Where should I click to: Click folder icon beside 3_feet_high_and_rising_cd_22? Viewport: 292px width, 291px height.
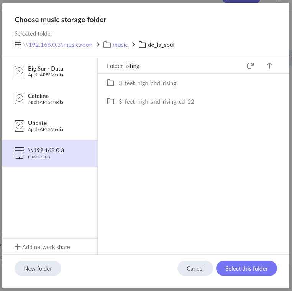click(x=111, y=101)
